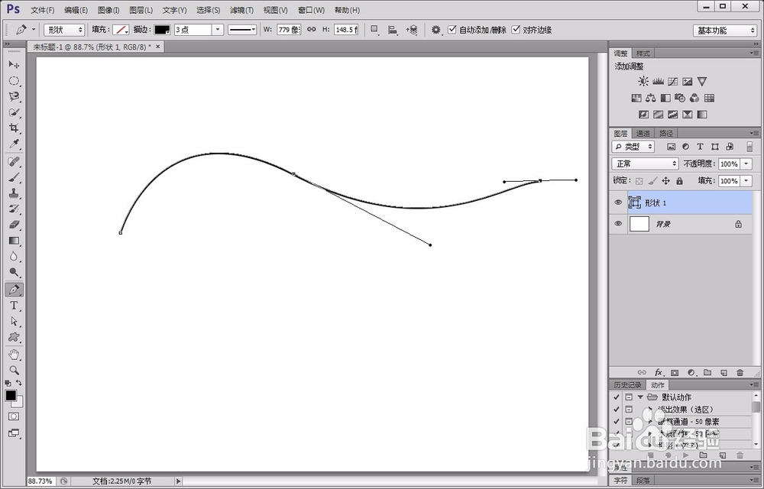
Task: Toggle auto add/delete checkbox
Action: [452, 30]
